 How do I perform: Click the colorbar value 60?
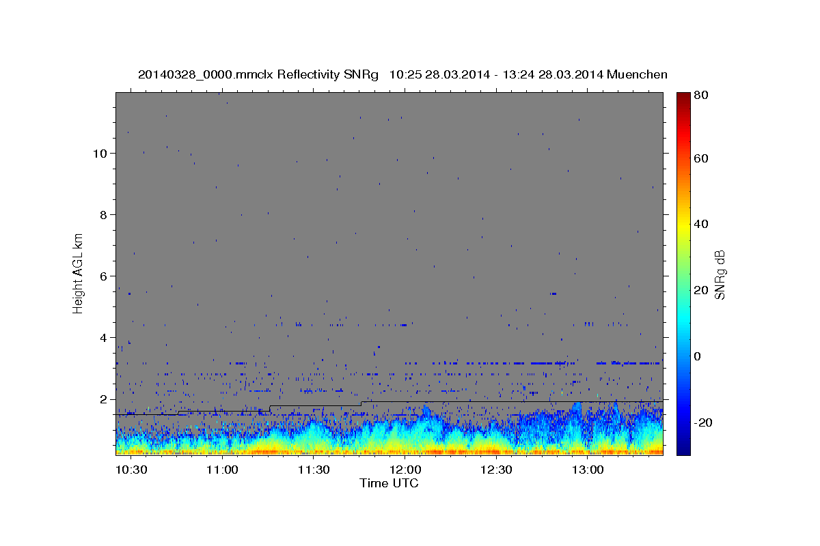click(x=702, y=158)
